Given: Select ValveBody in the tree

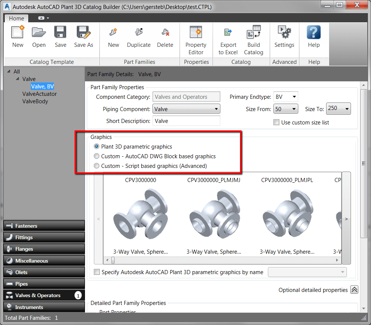Looking at the screenshot, I should tap(35, 101).
